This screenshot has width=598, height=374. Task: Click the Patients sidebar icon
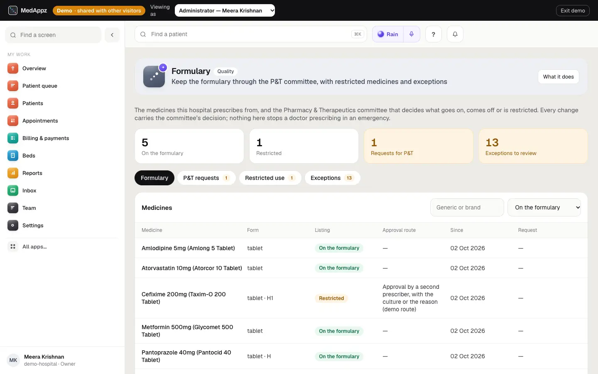(13, 103)
